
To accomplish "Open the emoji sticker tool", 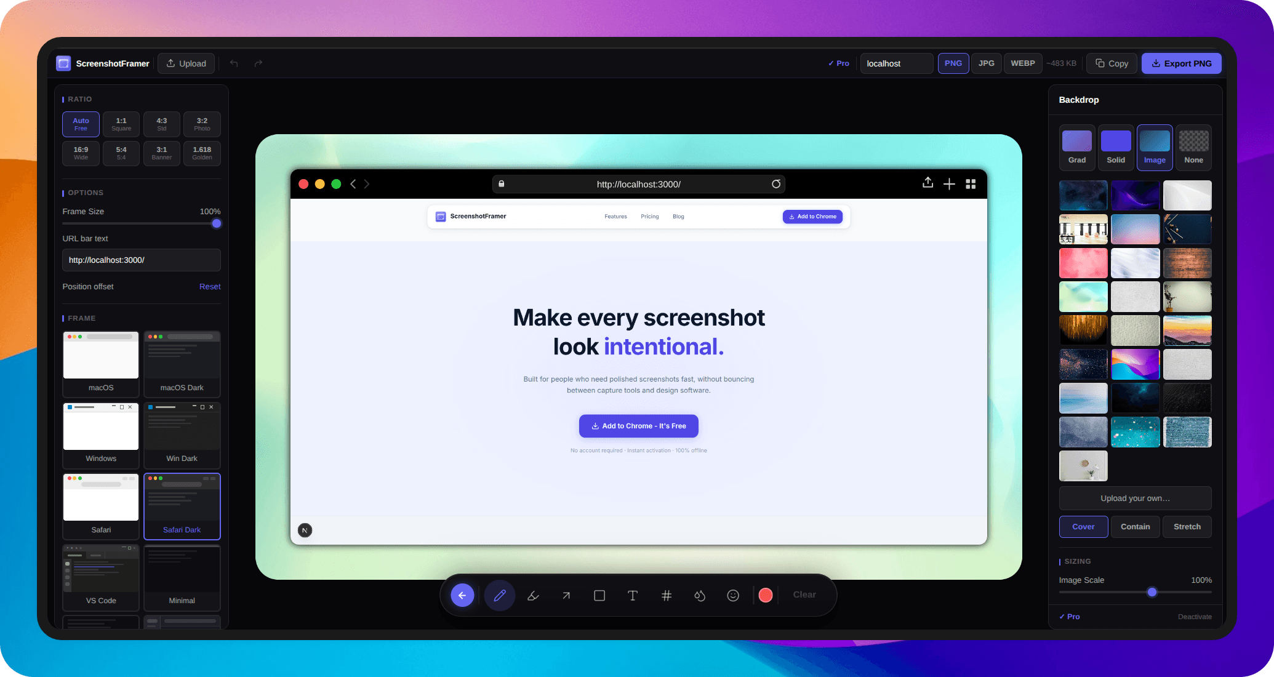I will 733,595.
